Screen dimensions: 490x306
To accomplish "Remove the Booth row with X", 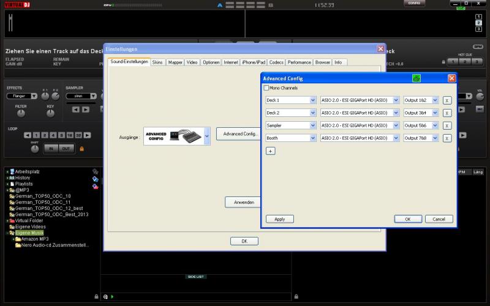I will tap(447, 138).
